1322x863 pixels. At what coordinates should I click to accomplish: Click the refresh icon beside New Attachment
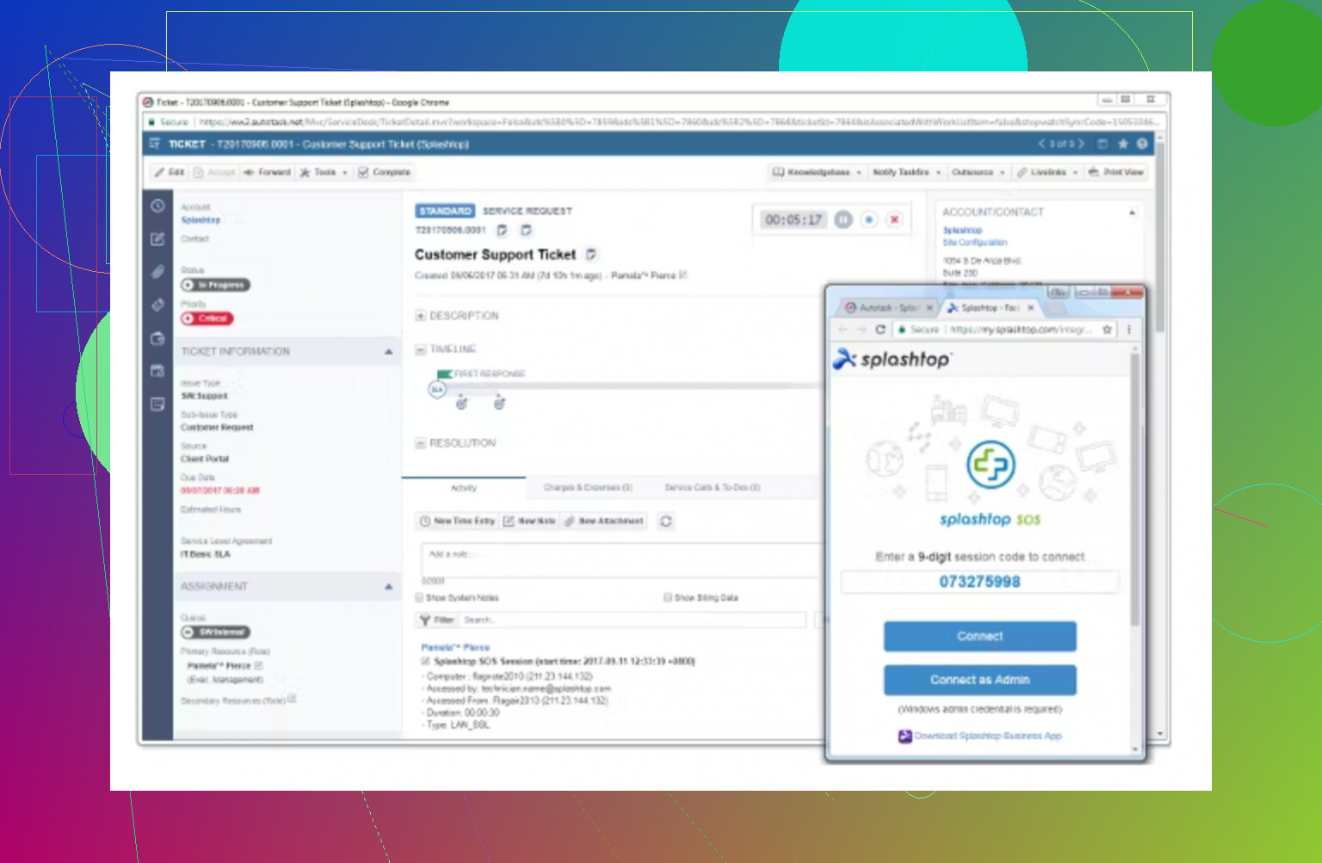[665, 521]
